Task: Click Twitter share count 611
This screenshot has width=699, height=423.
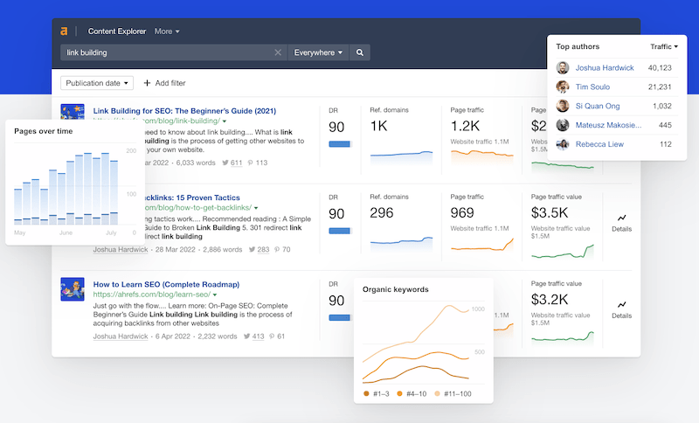Action: (232, 163)
